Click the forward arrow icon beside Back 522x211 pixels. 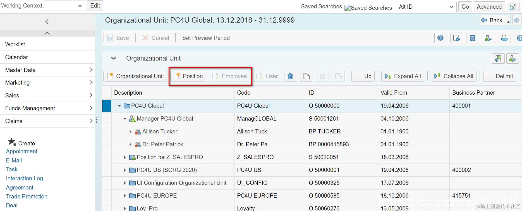tap(516, 20)
